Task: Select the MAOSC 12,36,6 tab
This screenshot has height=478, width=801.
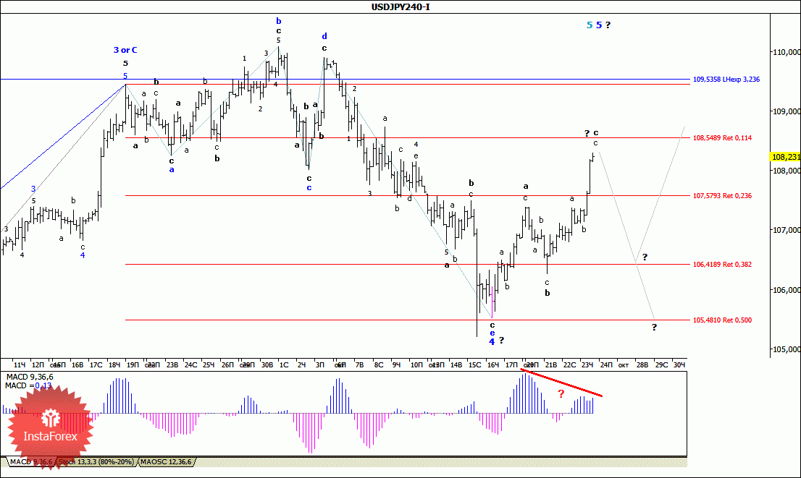Action: tap(166, 461)
